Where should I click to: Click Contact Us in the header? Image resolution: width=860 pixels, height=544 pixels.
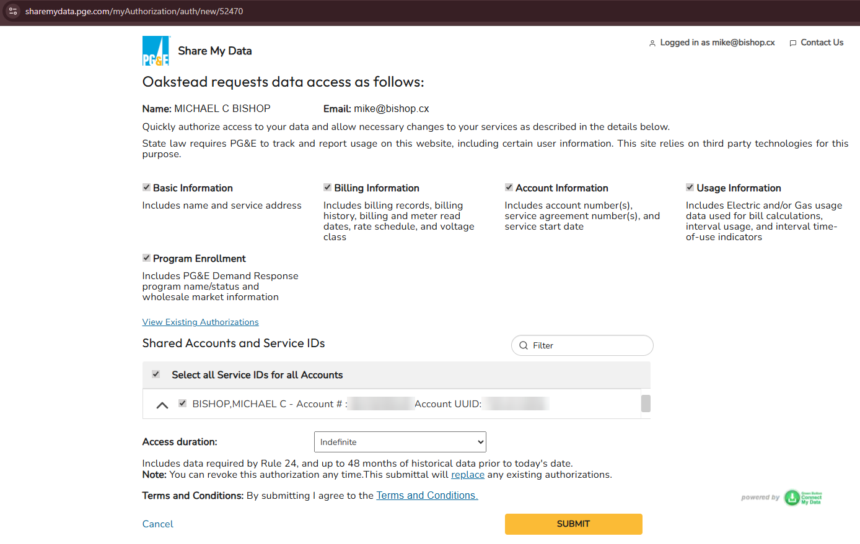coord(822,43)
